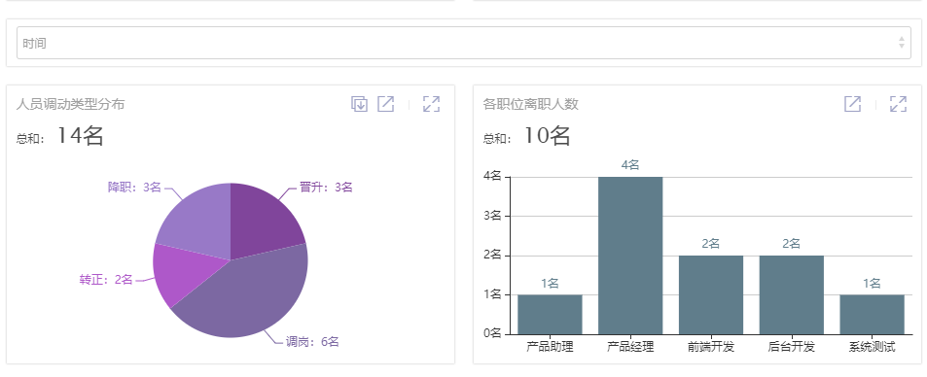The image size is (927, 377).
Task: Select the 后台开发 bar
Action: tap(792, 294)
